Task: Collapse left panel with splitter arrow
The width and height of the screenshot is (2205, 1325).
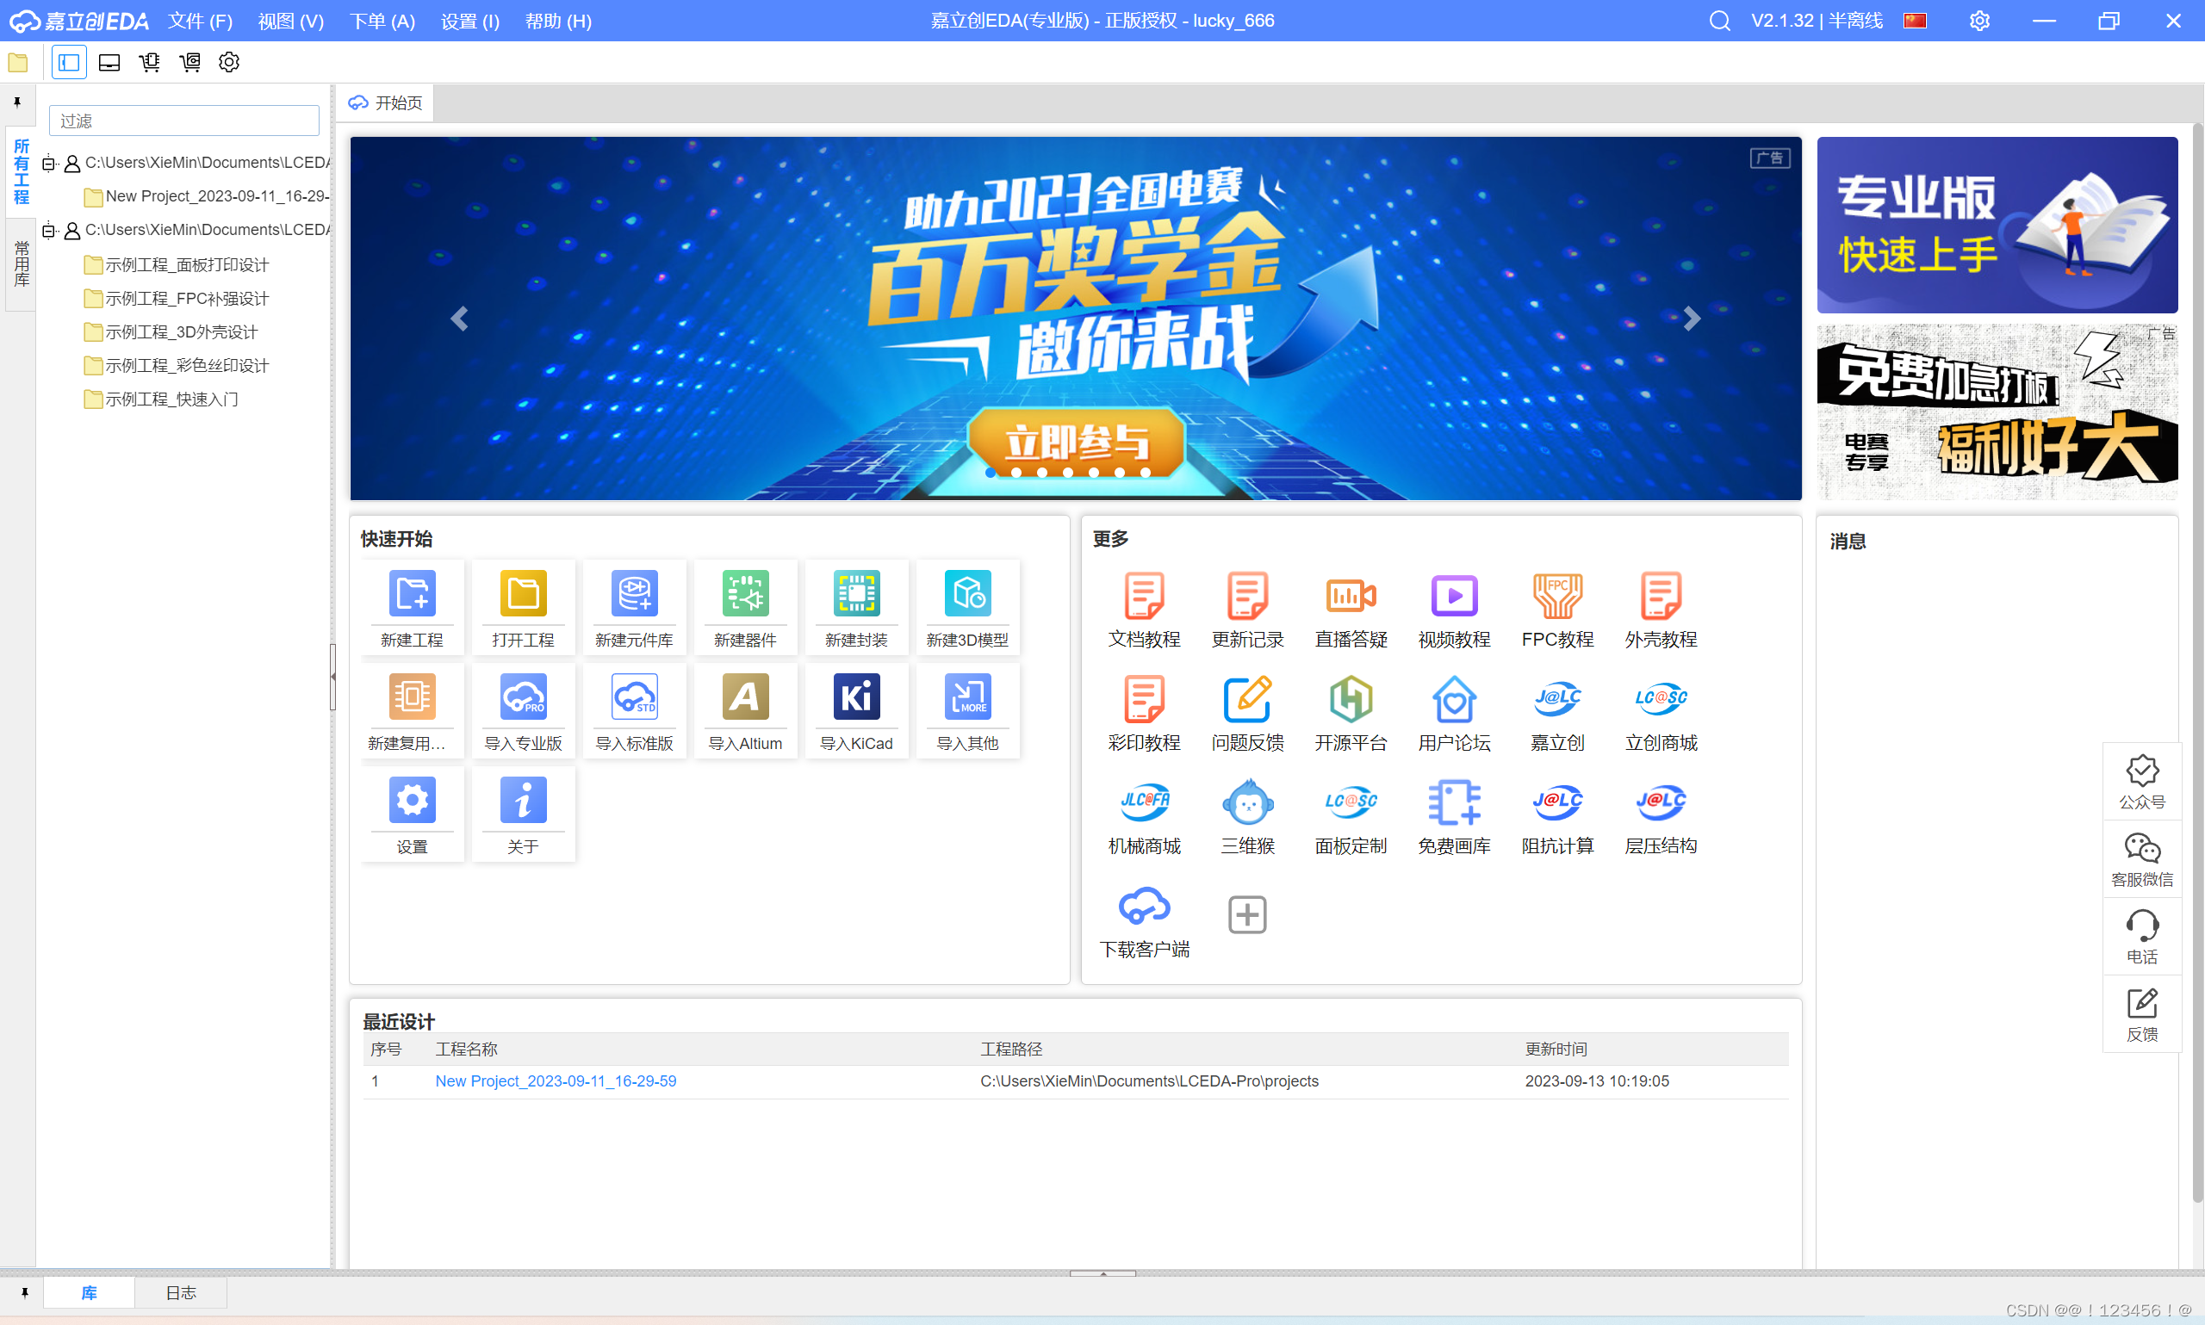Action: pyautogui.click(x=332, y=677)
